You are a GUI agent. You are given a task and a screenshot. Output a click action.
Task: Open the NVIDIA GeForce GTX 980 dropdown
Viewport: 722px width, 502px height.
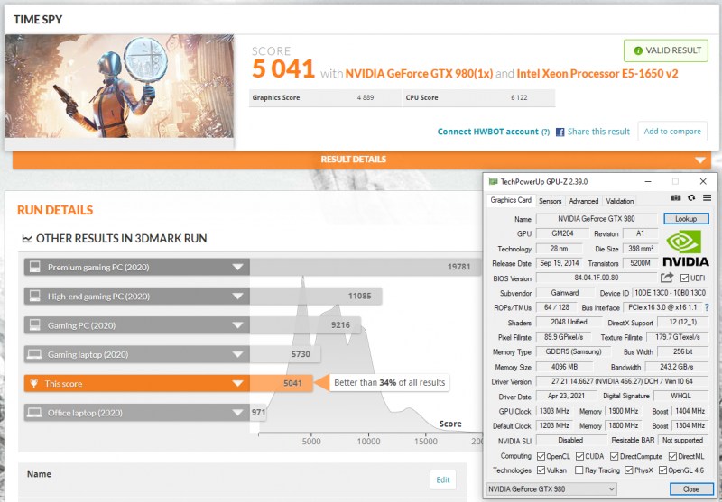551,488
